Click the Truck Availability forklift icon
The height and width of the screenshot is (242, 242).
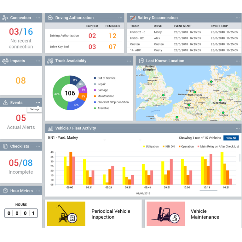[x=50, y=61]
